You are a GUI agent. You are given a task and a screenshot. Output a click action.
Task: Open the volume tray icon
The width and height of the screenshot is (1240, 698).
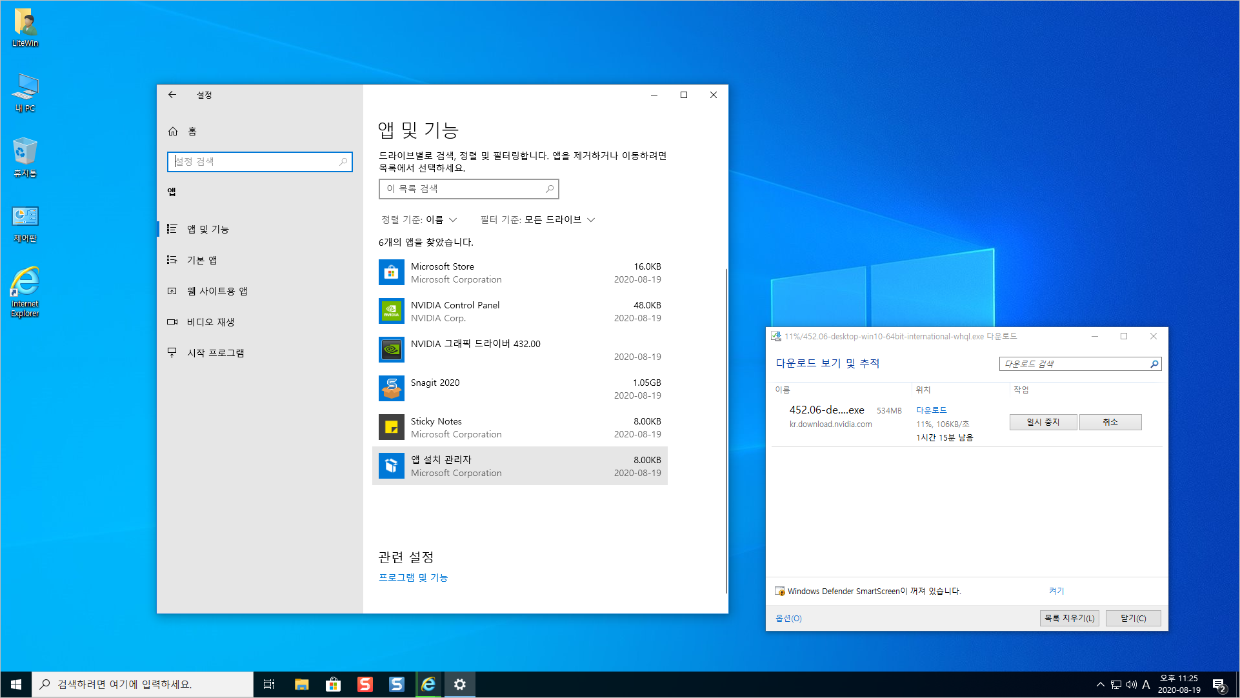tap(1132, 684)
